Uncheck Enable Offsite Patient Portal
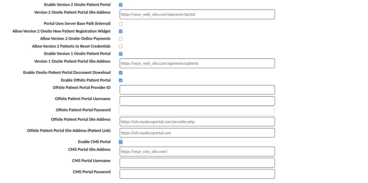Viewport: 368px width, 183px height. (x=121, y=80)
